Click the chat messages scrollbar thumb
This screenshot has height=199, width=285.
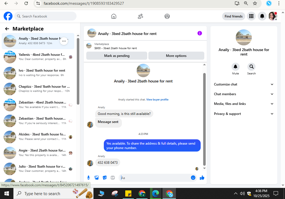[x=204, y=119]
